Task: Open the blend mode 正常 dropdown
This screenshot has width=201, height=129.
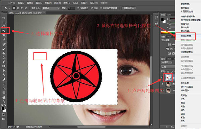Action: click(168, 67)
